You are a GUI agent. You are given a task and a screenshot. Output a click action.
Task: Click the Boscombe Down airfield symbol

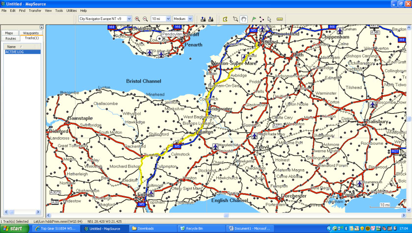tap(373, 104)
